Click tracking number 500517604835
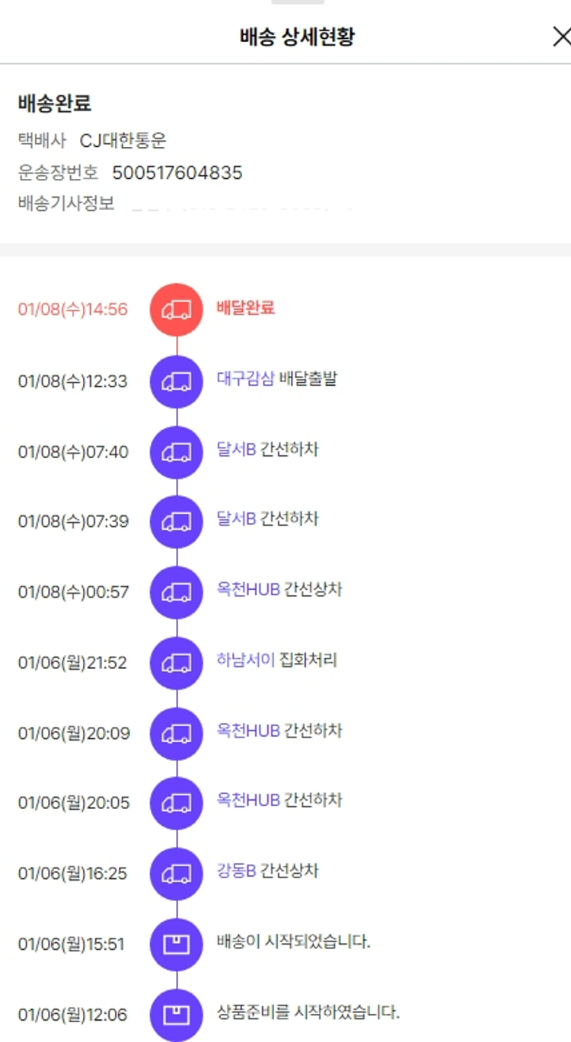Screen dimensions: 571x1042 tap(177, 173)
